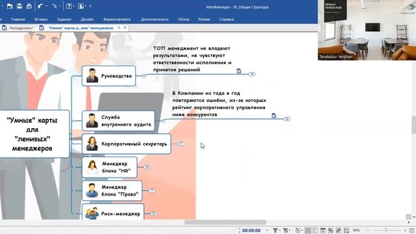
Task: Open the filter icon in the status bar
Action: (276, 231)
